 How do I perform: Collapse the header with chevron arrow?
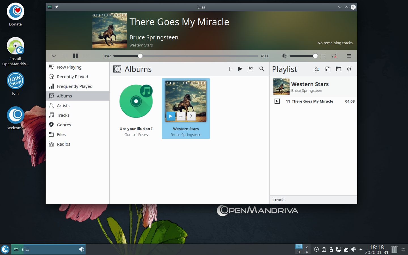point(54,56)
